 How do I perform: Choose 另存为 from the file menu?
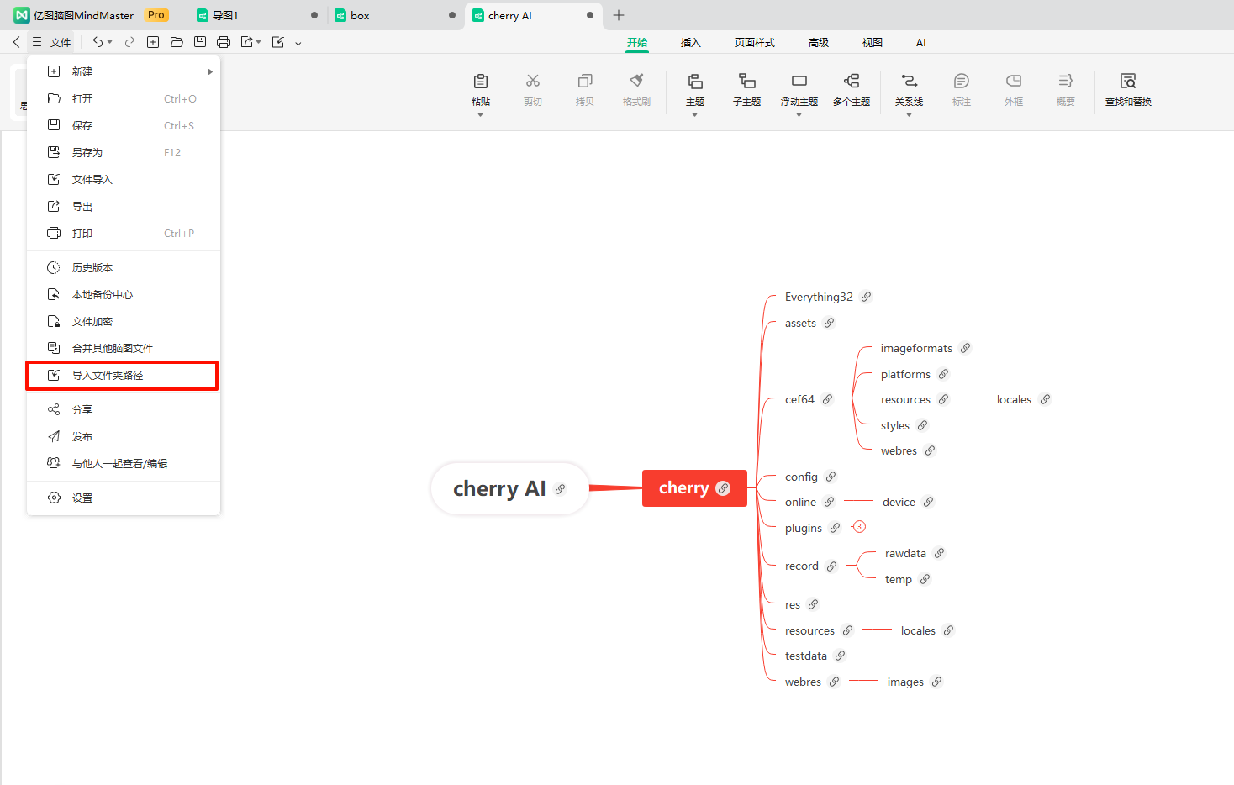[123, 153]
